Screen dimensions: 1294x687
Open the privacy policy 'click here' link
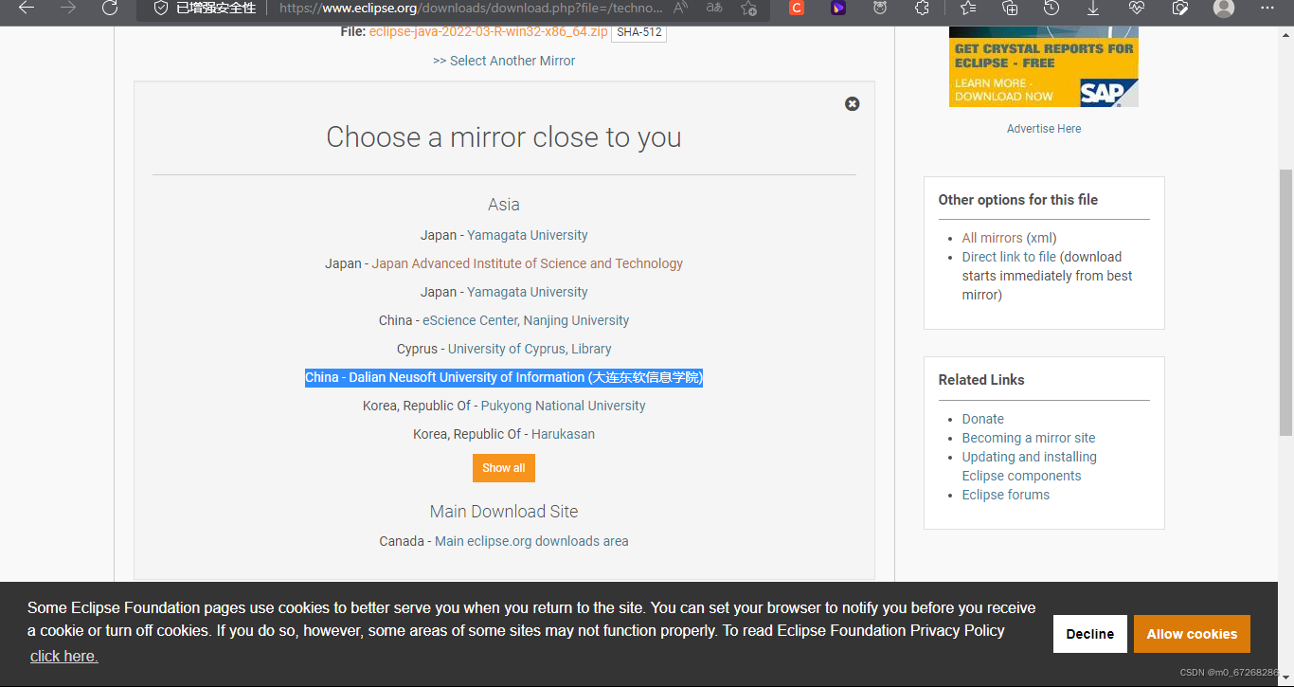[x=63, y=656]
